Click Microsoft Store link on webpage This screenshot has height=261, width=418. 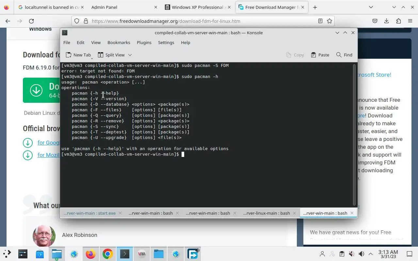point(374,75)
